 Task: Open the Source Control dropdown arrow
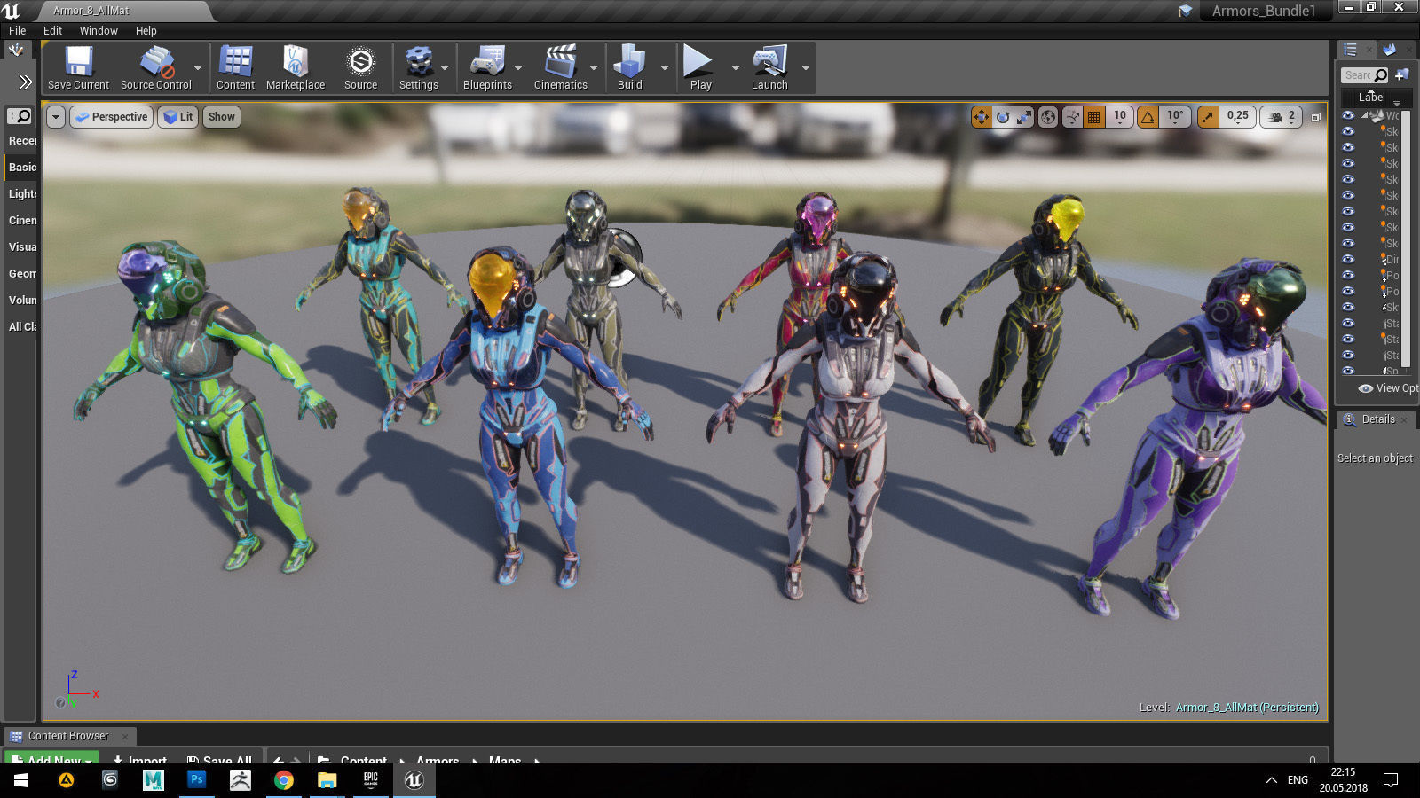coord(198,68)
